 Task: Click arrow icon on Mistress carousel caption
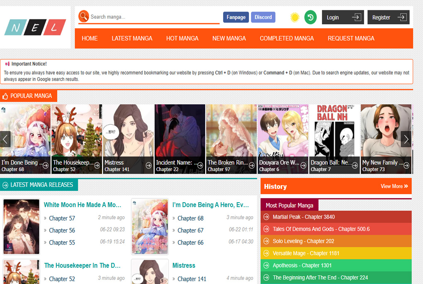pyautogui.click(x=148, y=165)
